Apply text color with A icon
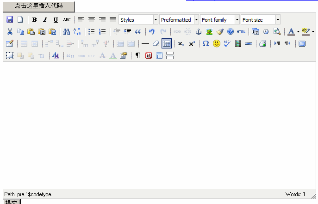 pos(291,31)
